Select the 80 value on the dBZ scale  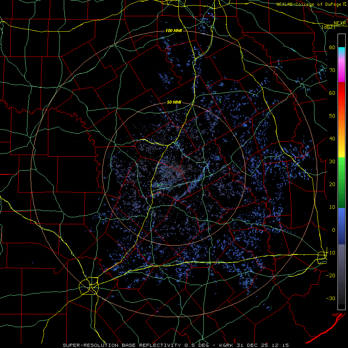pyautogui.click(x=332, y=47)
